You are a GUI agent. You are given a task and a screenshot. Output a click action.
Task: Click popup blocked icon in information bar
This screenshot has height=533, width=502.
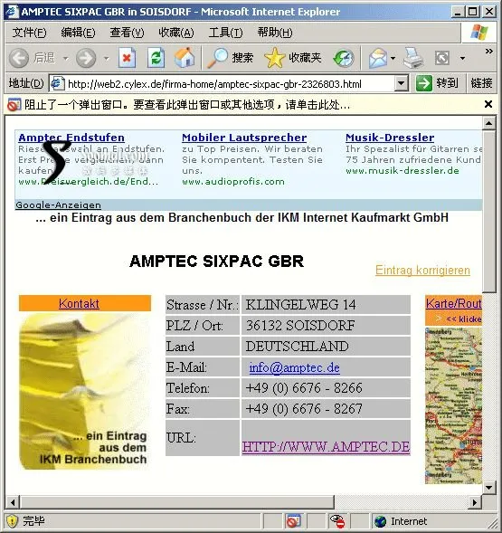click(x=14, y=105)
